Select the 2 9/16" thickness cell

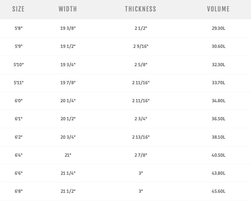point(141,46)
